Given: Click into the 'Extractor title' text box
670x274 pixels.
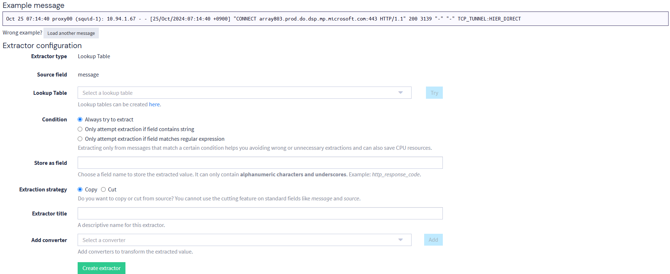Looking at the screenshot, I should click(260, 213).
